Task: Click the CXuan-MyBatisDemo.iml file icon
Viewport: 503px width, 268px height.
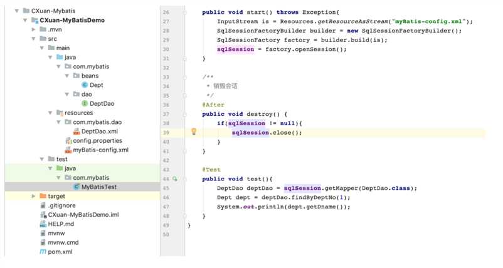Action: pos(43,215)
